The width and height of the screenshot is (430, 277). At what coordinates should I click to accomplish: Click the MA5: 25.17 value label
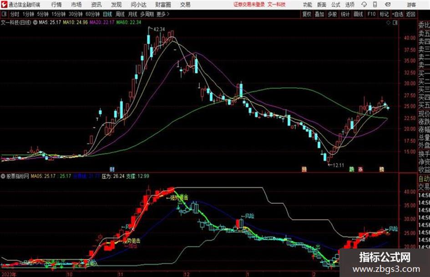tap(50, 22)
